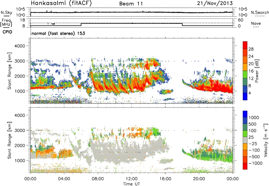Click the 1000 tick on Velocity scale

[254, 118]
